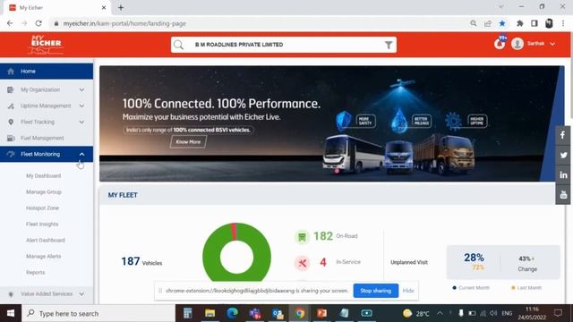573x322 pixels.
Task: Click the Know More banner button
Action: [188, 141]
